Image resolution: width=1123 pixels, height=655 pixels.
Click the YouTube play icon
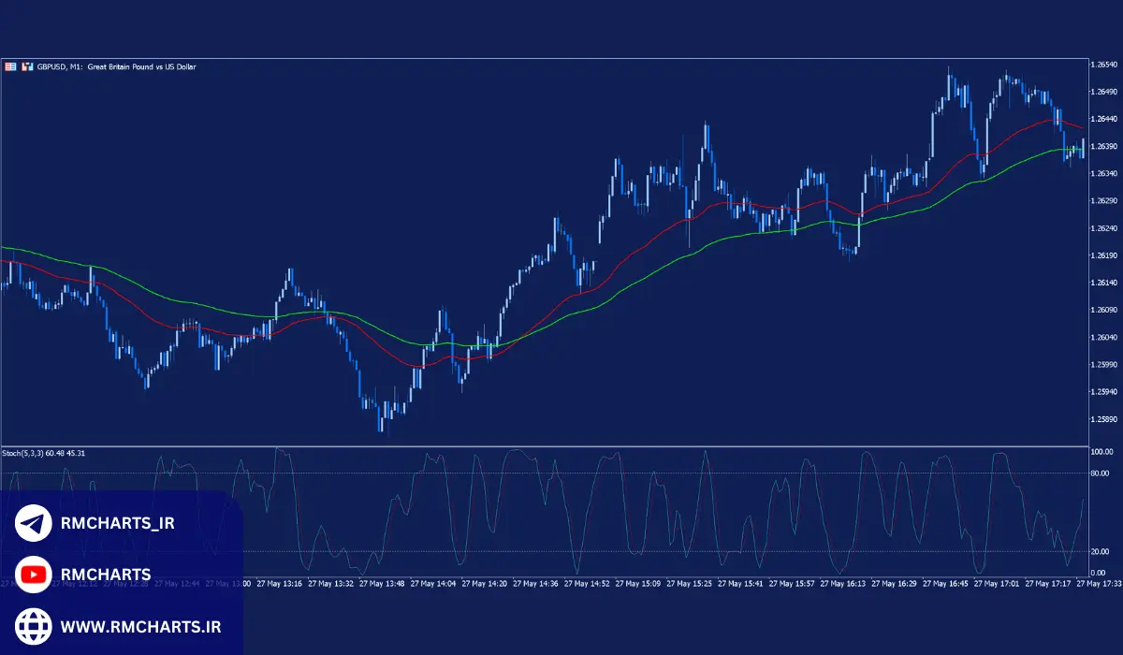[x=34, y=574]
